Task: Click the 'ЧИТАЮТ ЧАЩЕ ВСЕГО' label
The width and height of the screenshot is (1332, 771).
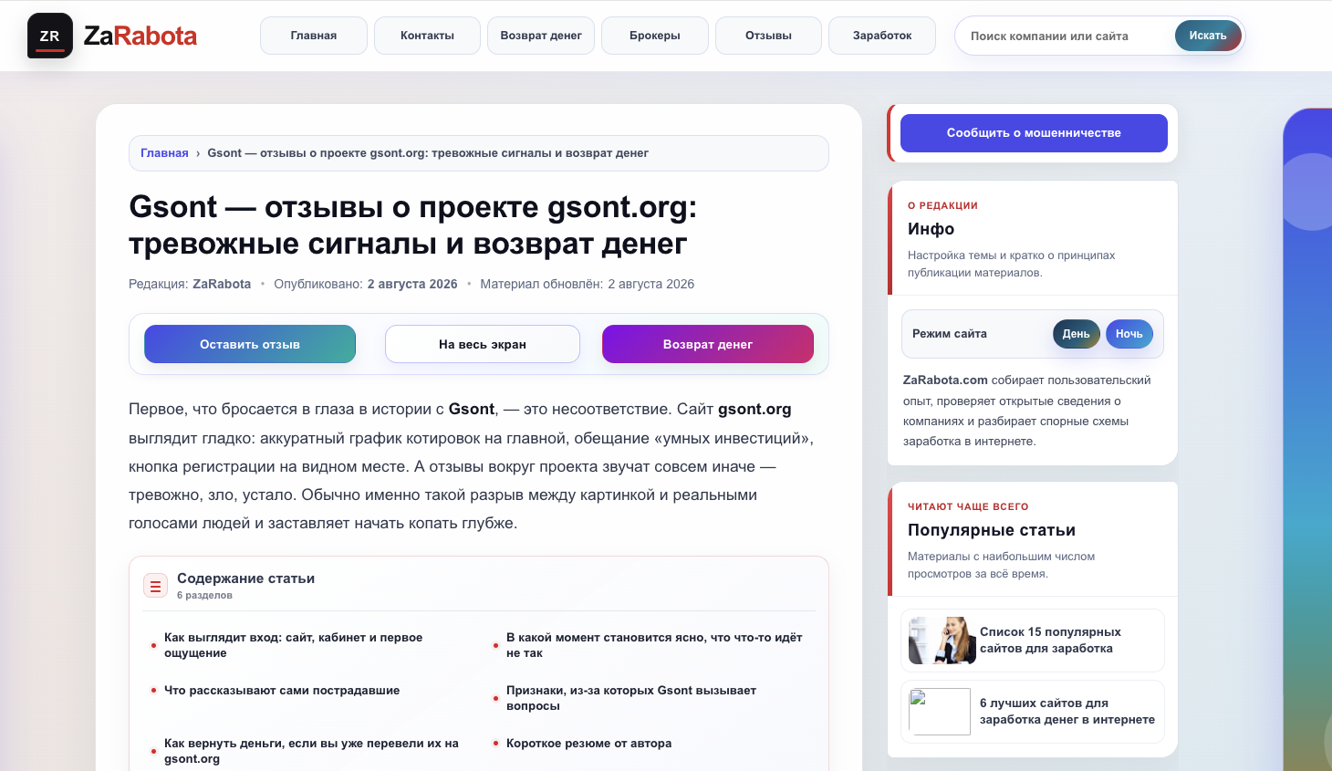Action: pyautogui.click(x=968, y=506)
